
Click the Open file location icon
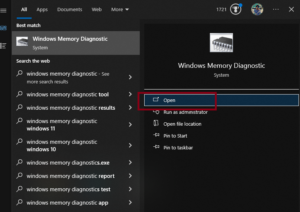[156, 124]
